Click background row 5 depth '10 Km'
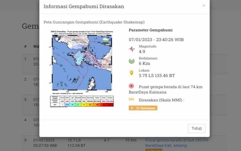 131,140
